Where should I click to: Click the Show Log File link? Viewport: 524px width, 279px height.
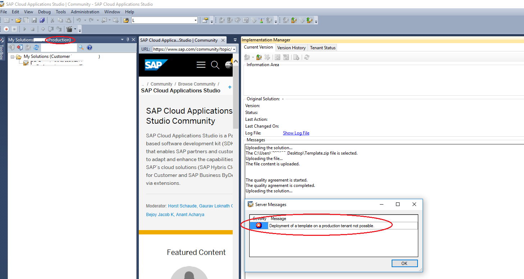[296, 133]
